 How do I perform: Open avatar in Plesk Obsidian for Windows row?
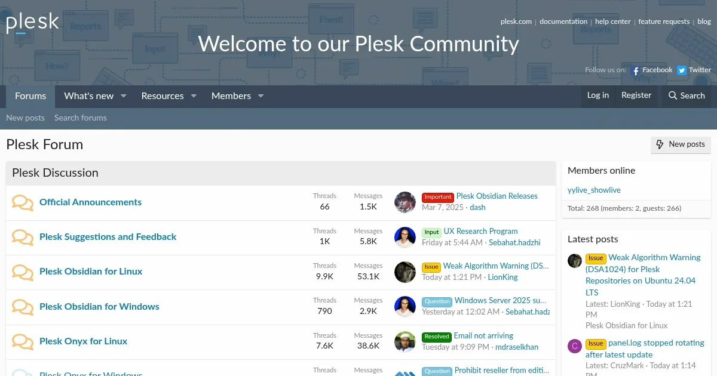click(405, 307)
